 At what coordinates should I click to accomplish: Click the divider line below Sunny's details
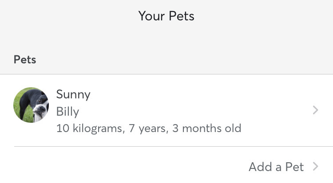(173, 146)
